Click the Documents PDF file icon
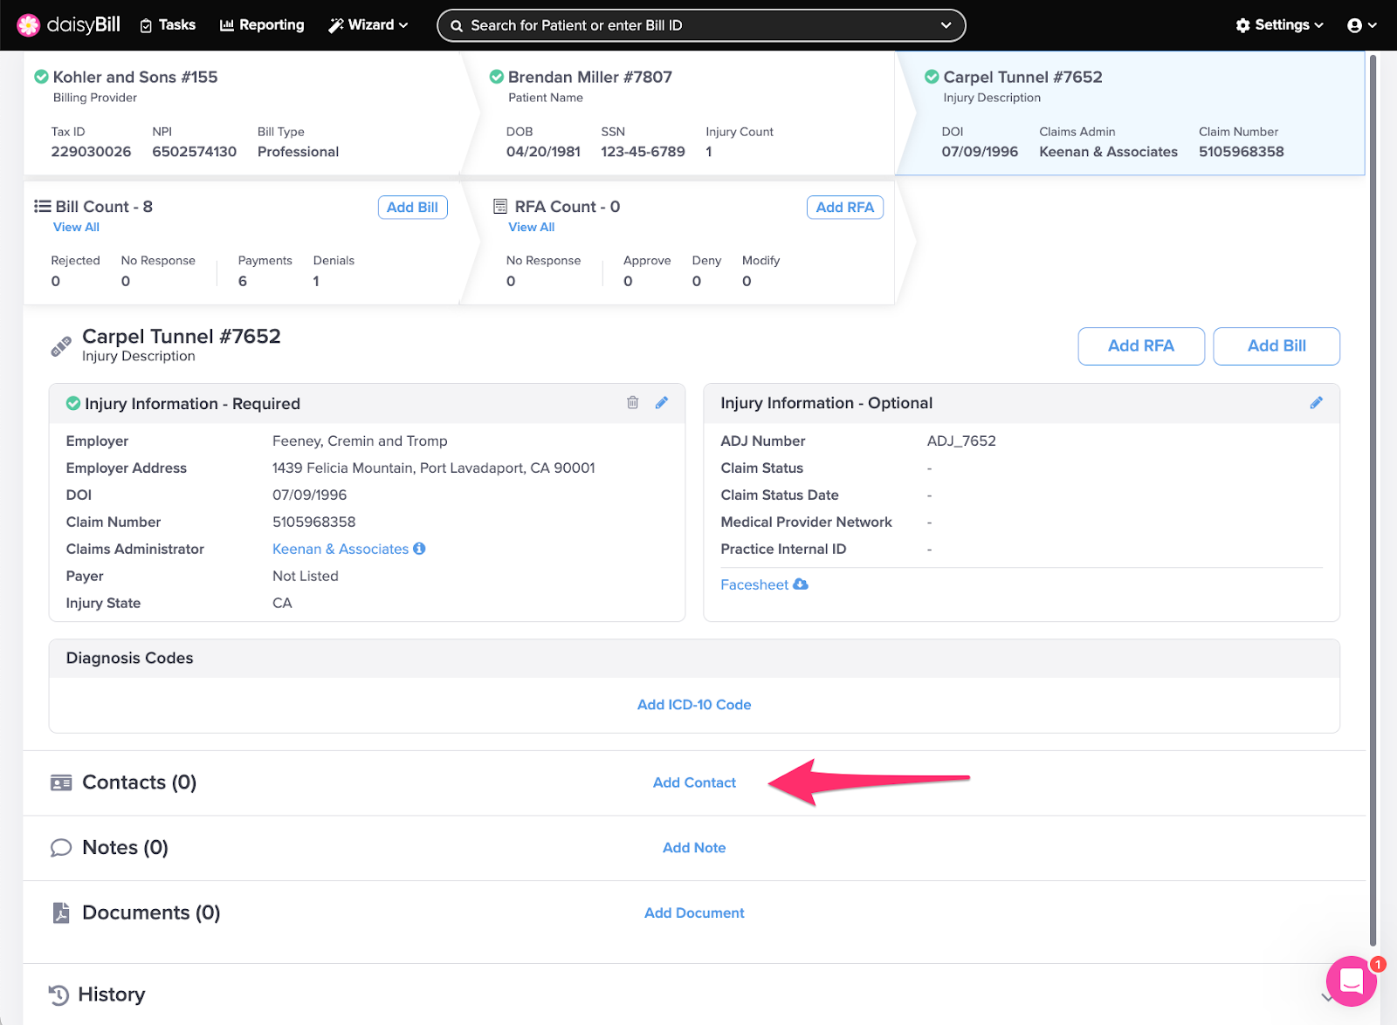This screenshot has width=1397, height=1025. coord(61,913)
